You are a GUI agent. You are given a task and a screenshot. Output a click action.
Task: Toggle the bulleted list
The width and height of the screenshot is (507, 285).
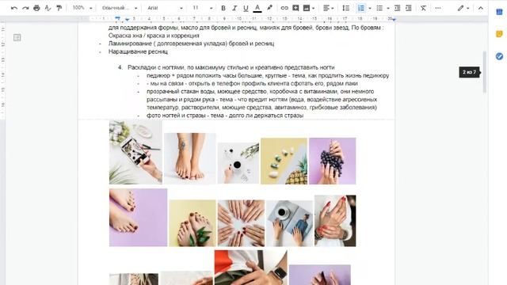[379, 8]
